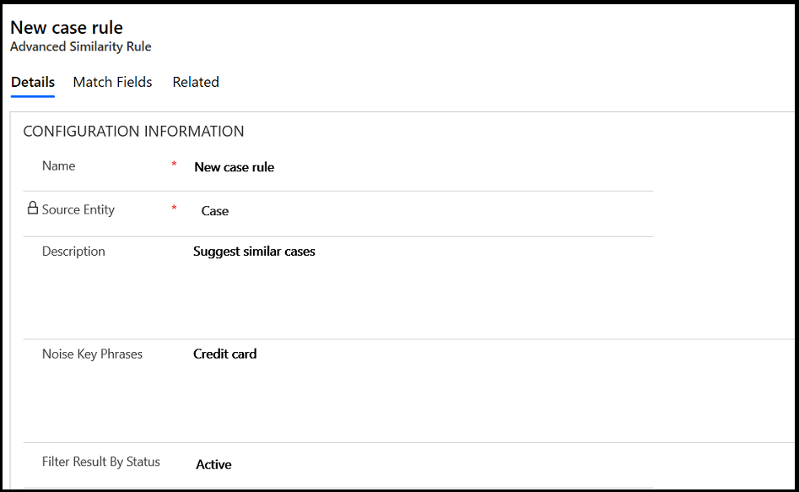Click the Name field containing New case rule
799x492 pixels.
click(x=235, y=167)
